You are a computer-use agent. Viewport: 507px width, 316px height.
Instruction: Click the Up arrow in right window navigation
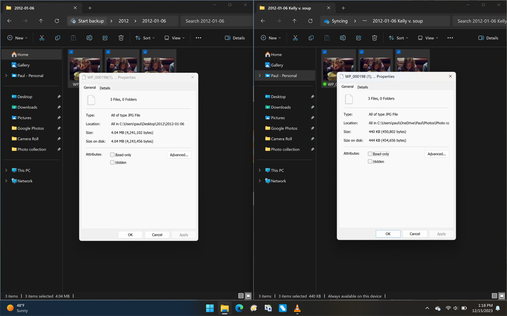coord(294,21)
